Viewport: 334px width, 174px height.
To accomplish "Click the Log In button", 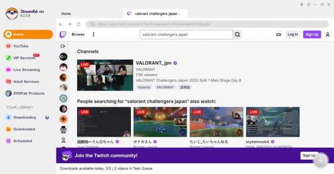I will 292,34.
